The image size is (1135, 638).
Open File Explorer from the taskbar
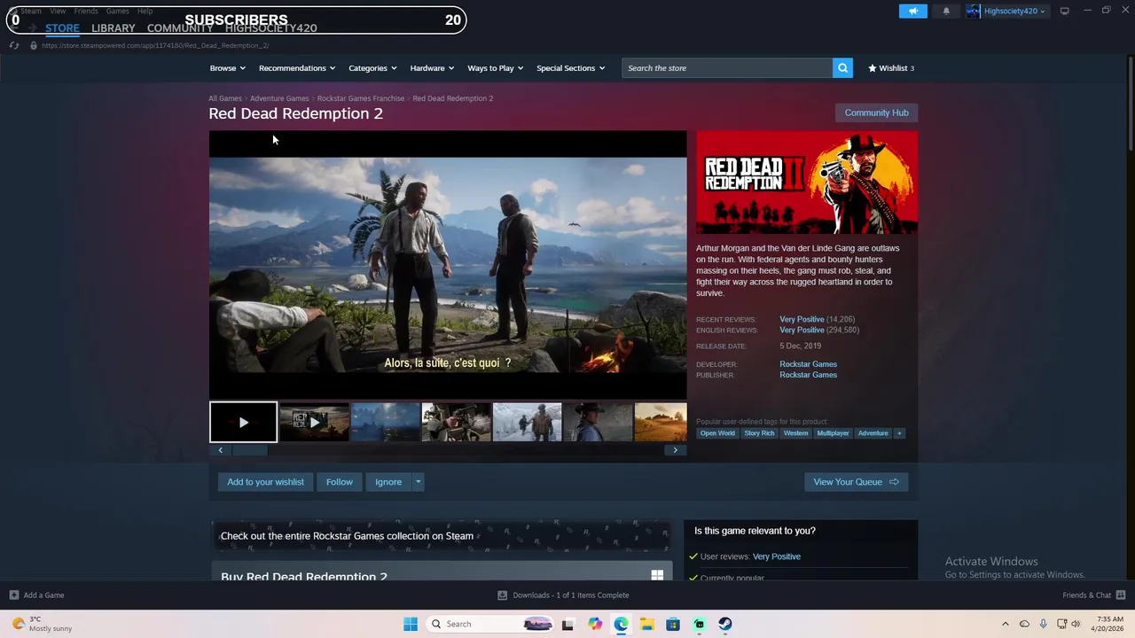647,624
